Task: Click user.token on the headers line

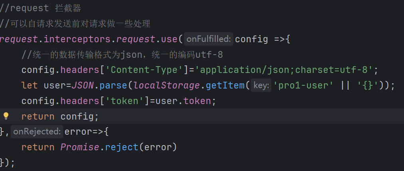Action: [x=183, y=101]
